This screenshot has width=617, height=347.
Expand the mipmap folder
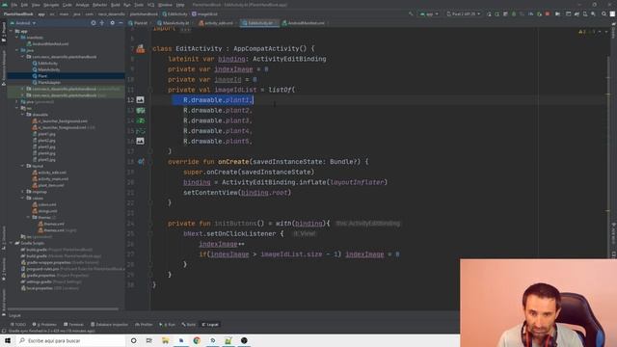click(x=23, y=192)
